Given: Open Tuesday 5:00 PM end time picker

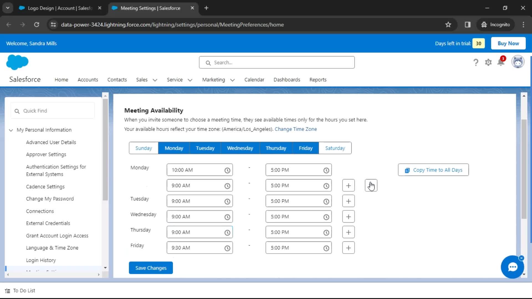Looking at the screenshot, I should coord(298,201).
